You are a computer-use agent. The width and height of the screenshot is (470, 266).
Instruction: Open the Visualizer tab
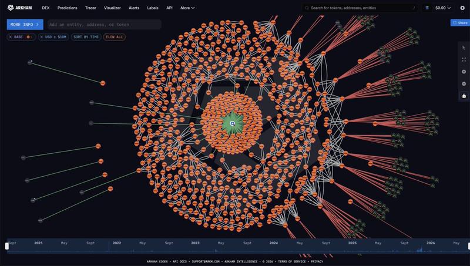112,8
